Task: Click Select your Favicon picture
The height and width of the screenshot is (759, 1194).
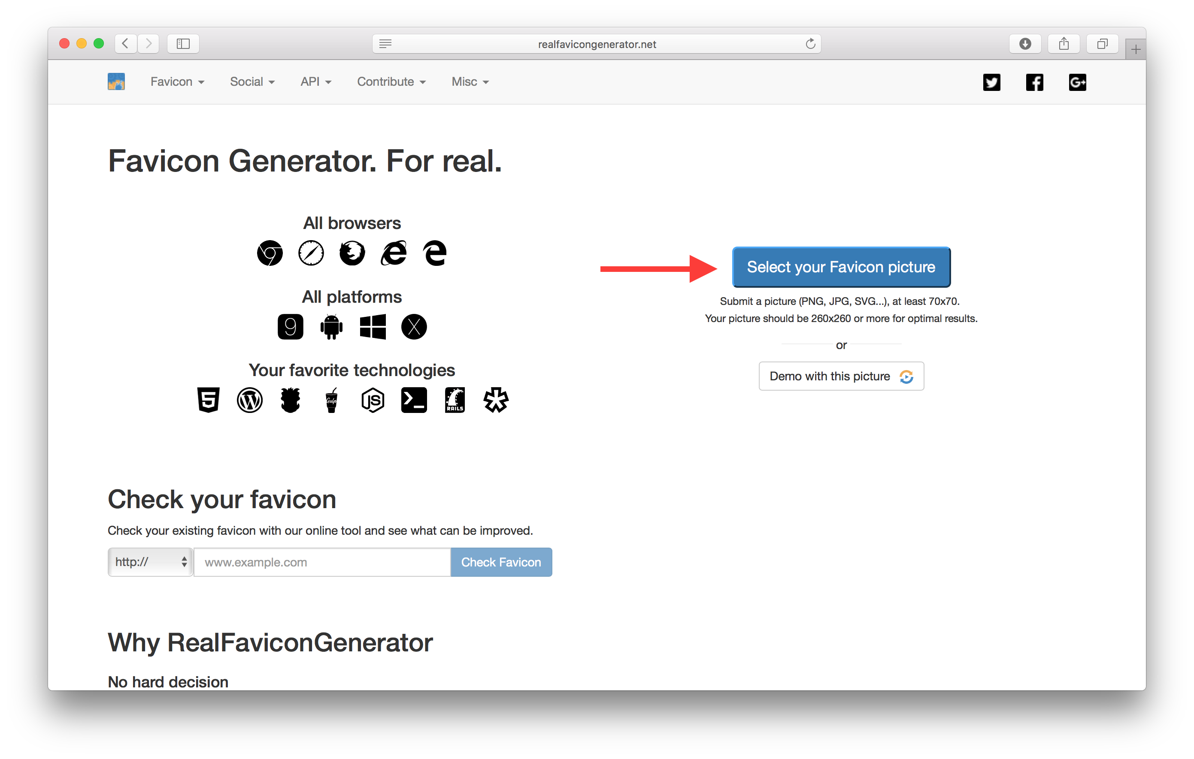Action: 841,267
